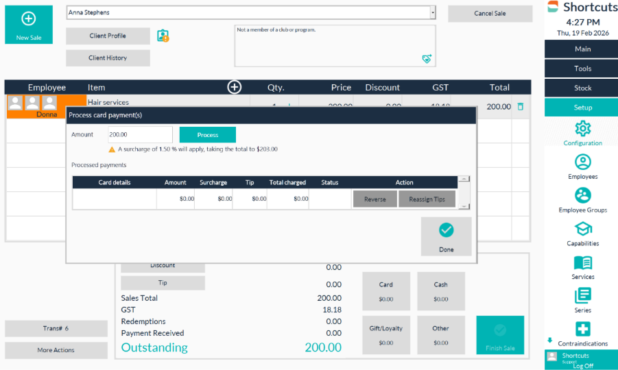Image resolution: width=618 pixels, height=370 pixels.
Task: Choose Other payment method
Action: 440,335
